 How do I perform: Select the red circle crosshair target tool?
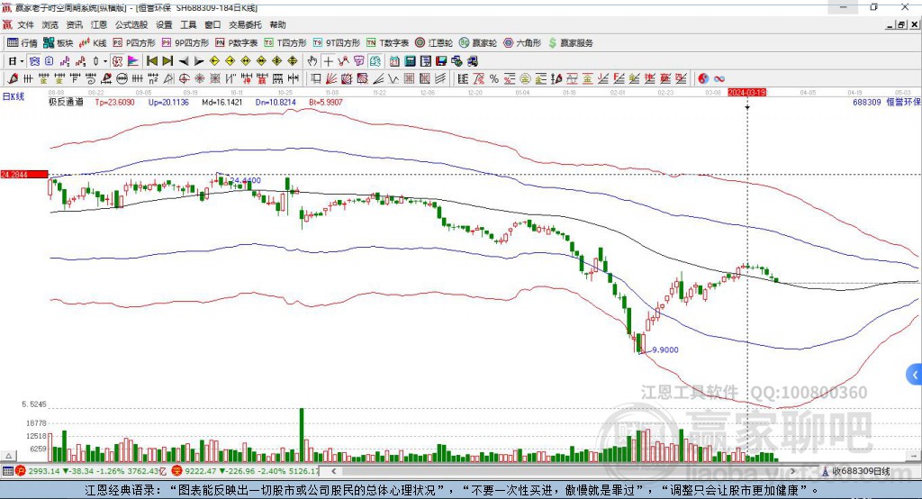(184, 79)
